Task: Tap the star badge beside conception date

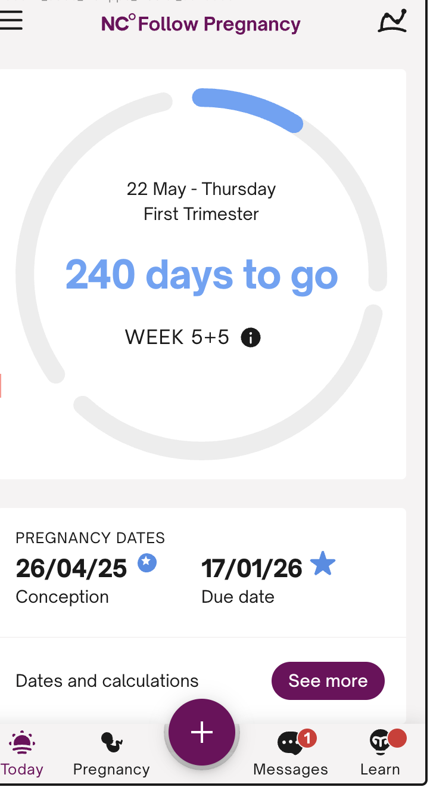Action: coord(147,563)
